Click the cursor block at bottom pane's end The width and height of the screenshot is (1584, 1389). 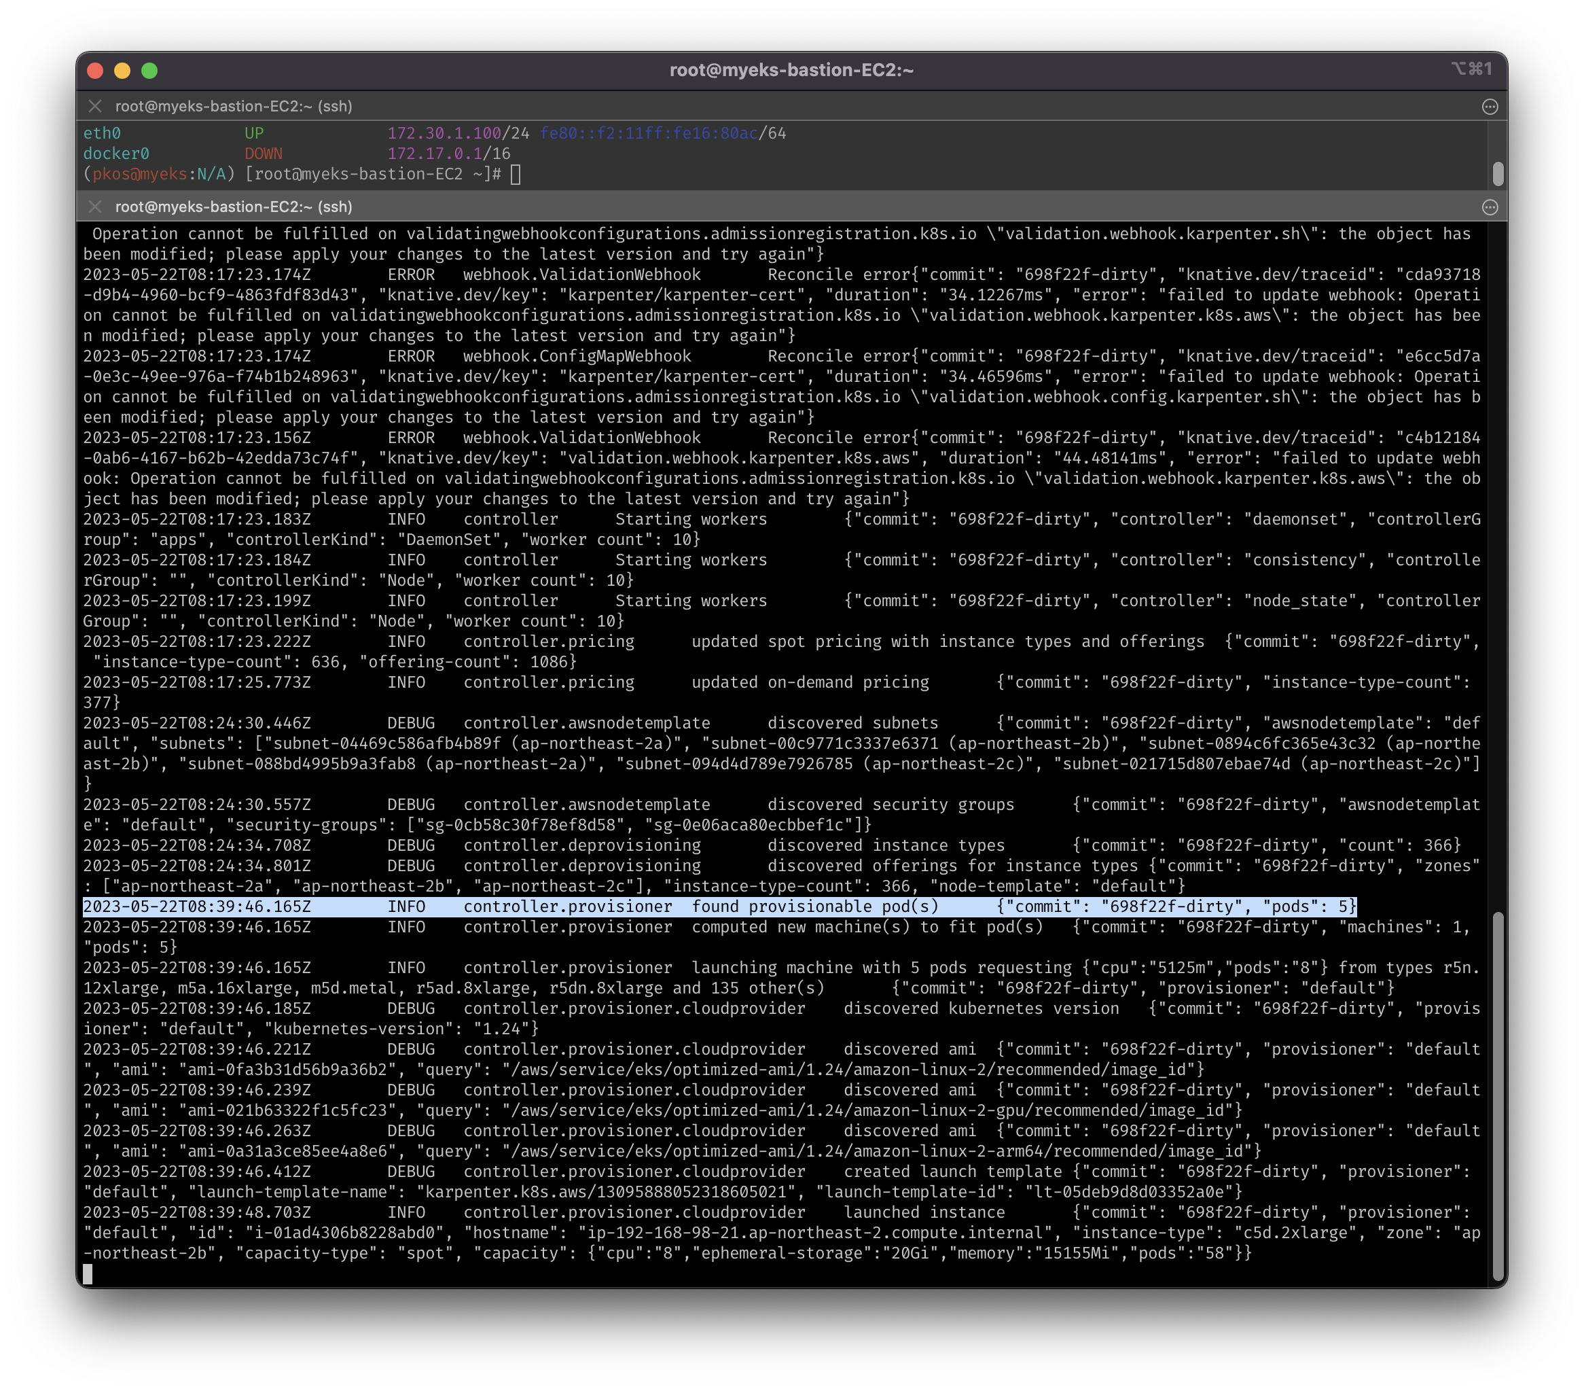[x=88, y=1273]
